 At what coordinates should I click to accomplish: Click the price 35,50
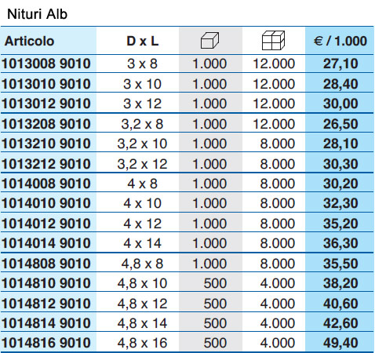click(x=340, y=264)
